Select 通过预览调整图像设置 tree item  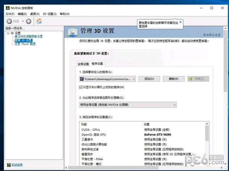point(29,36)
